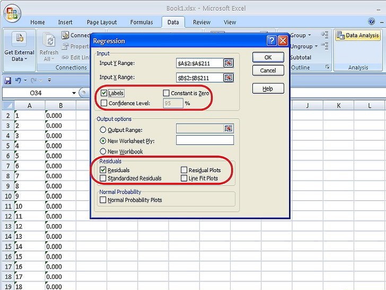Open the Excel Help question mark icon
386x290 pixels.
[372, 21]
